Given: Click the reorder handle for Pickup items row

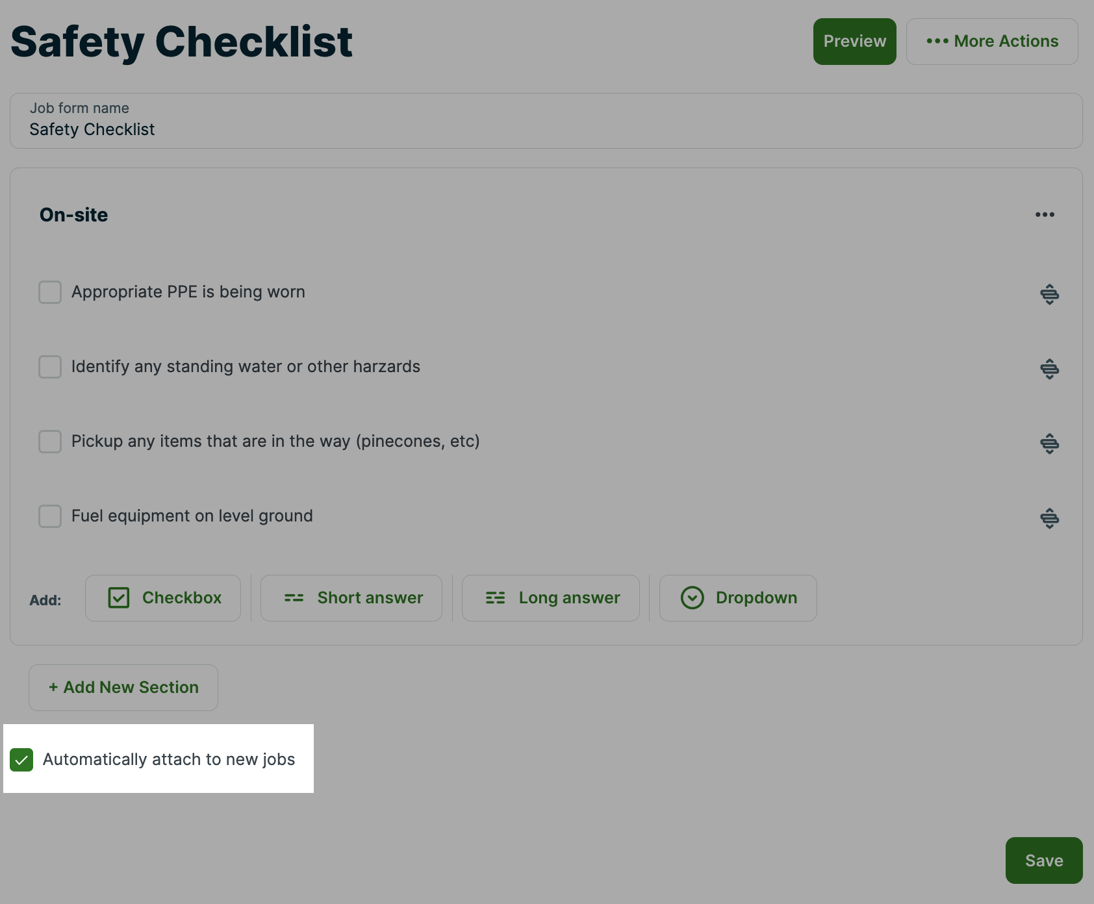Looking at the screenshot, I should 1049,444.
